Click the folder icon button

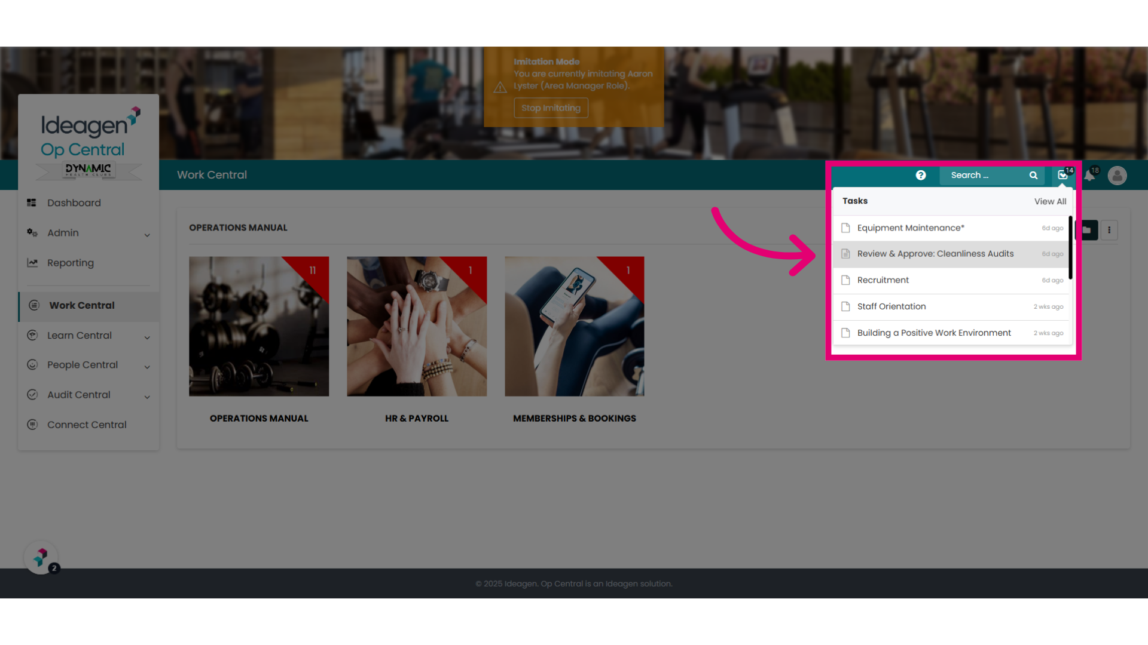[1087, 230]
